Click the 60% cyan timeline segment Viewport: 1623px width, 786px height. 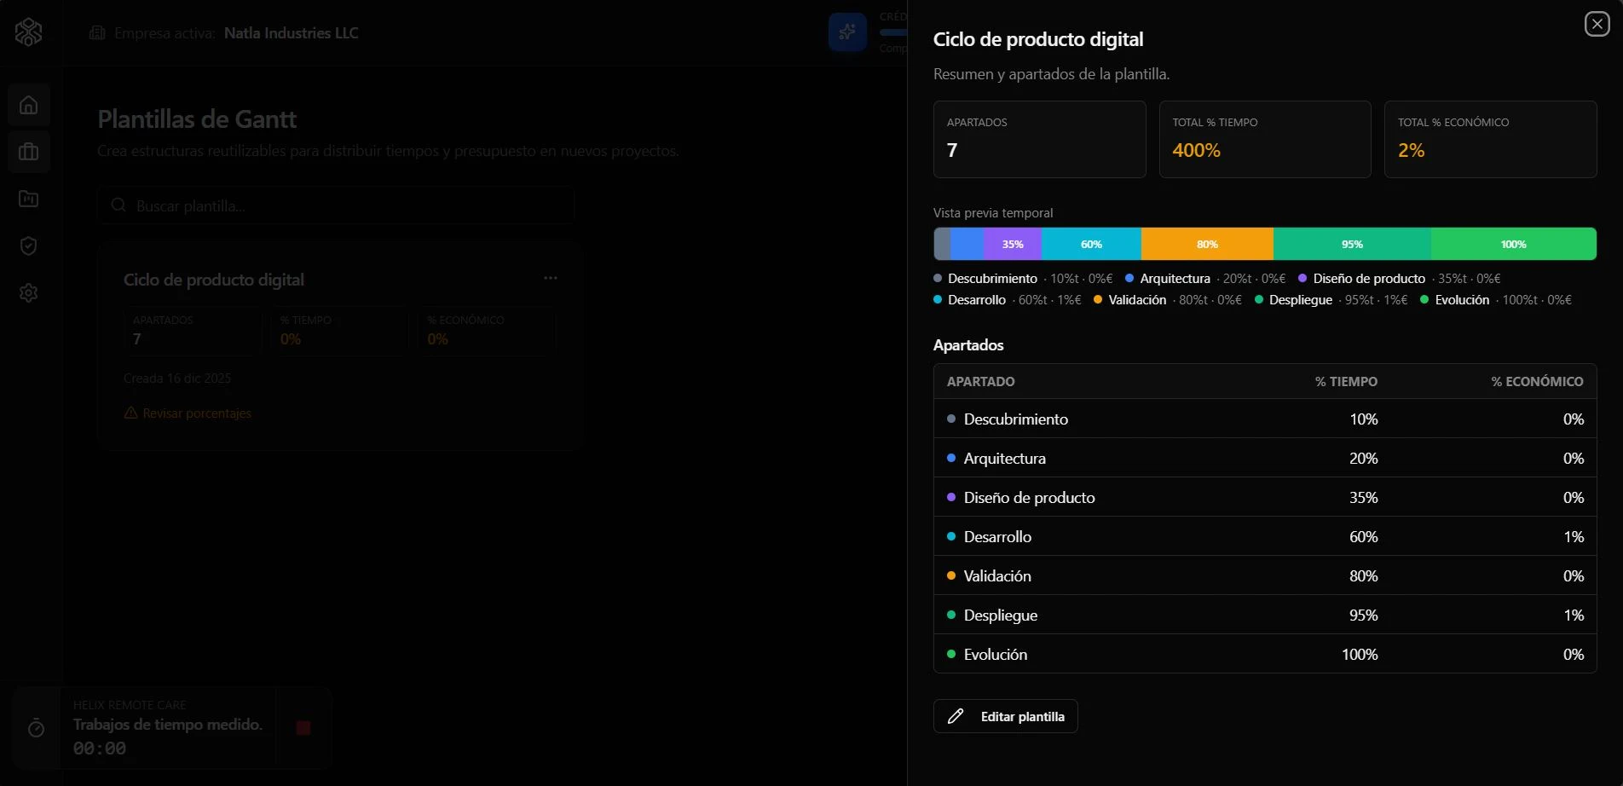coord(1091,244)
